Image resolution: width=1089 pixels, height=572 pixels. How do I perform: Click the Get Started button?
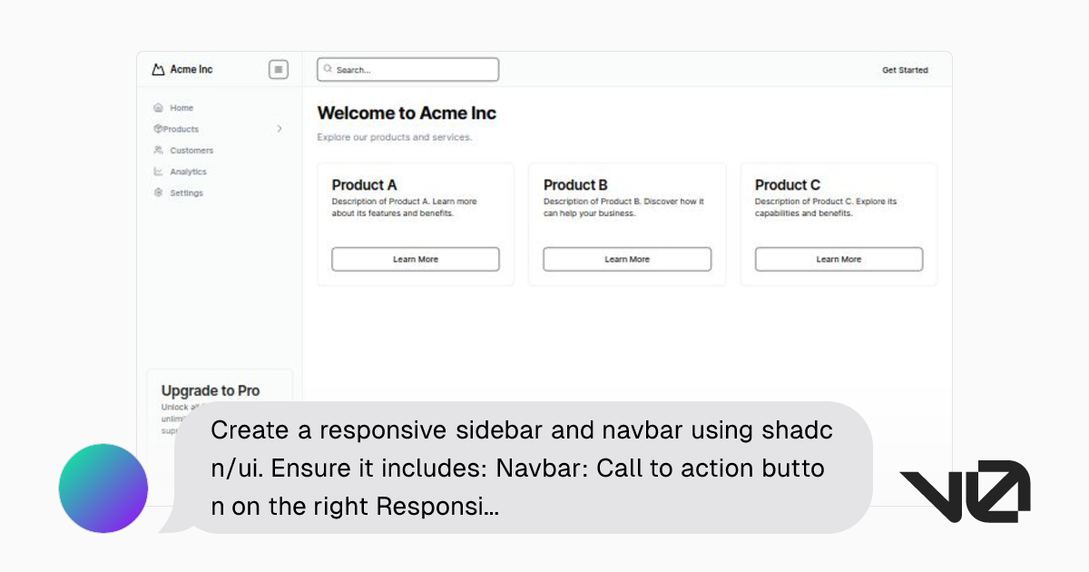click(x=905, y=69)
